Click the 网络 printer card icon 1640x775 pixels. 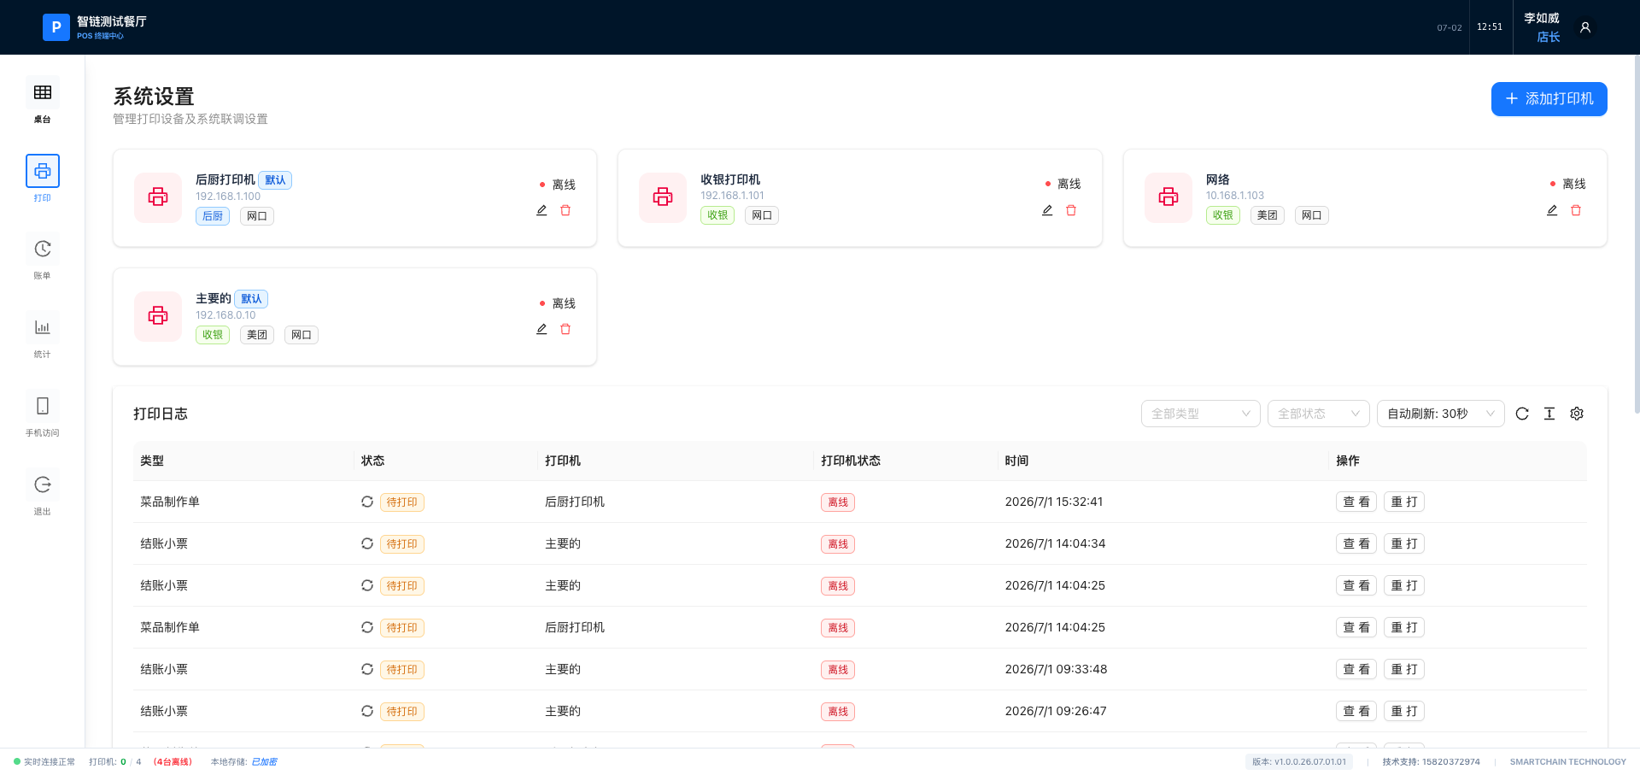[x=1168, y=197]
